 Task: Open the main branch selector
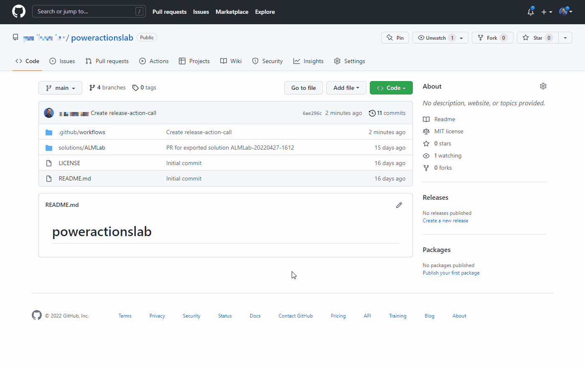60,88
